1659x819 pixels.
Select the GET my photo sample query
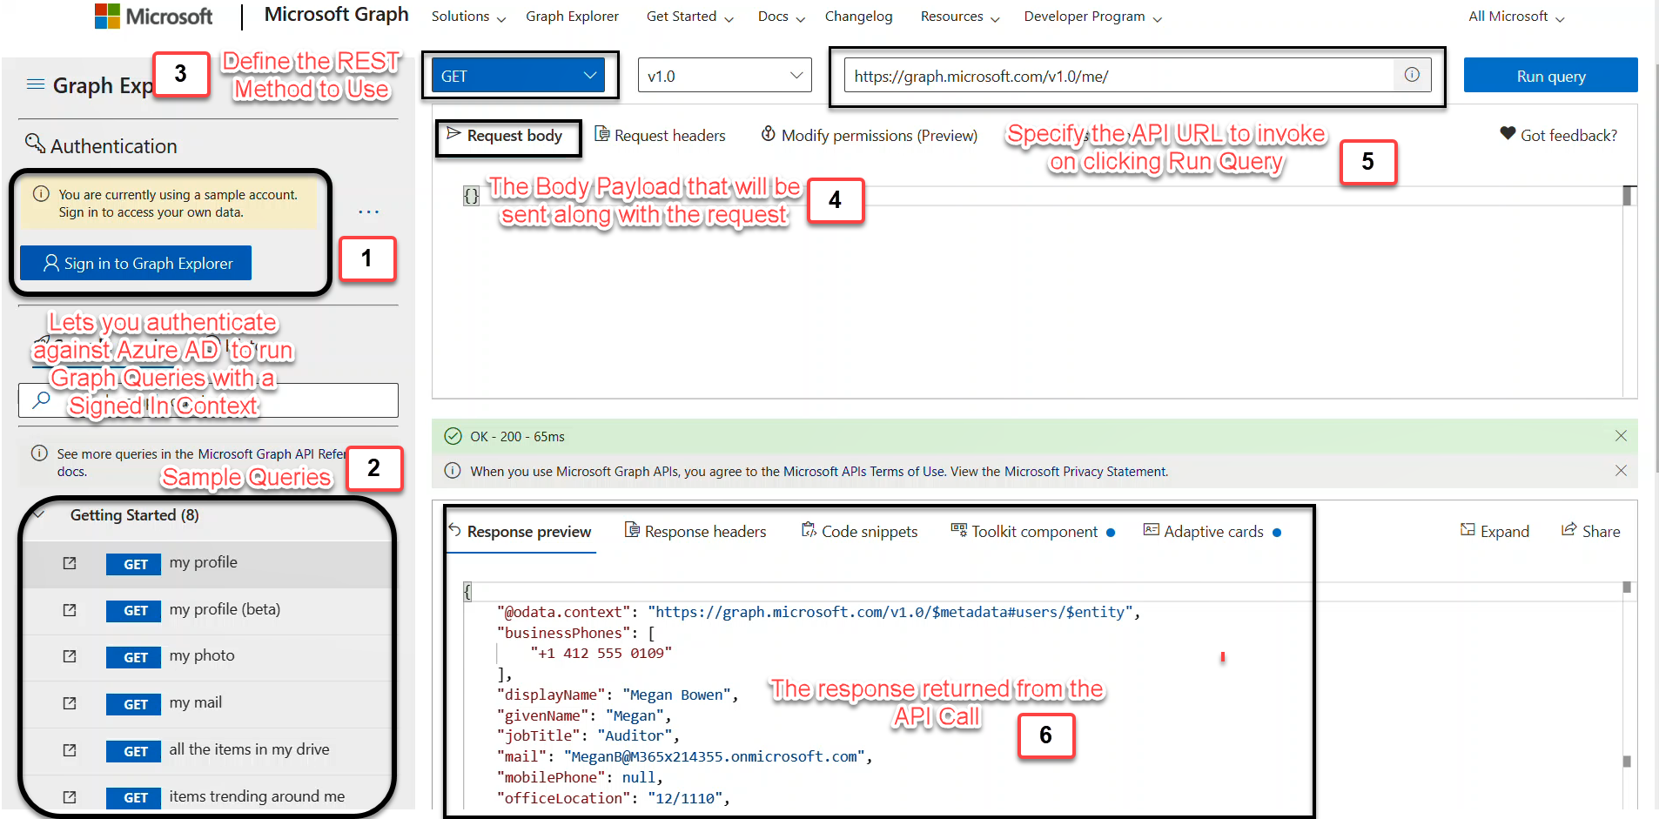pos(207,656)
